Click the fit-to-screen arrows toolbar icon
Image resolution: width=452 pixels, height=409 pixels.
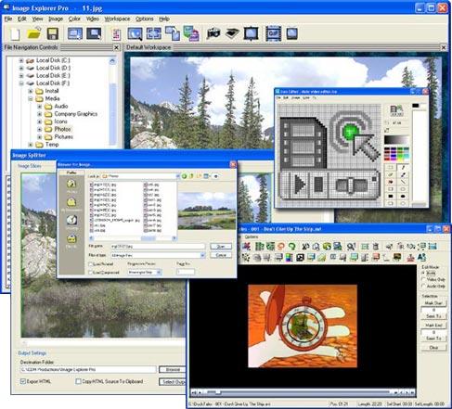pos(154,33)
